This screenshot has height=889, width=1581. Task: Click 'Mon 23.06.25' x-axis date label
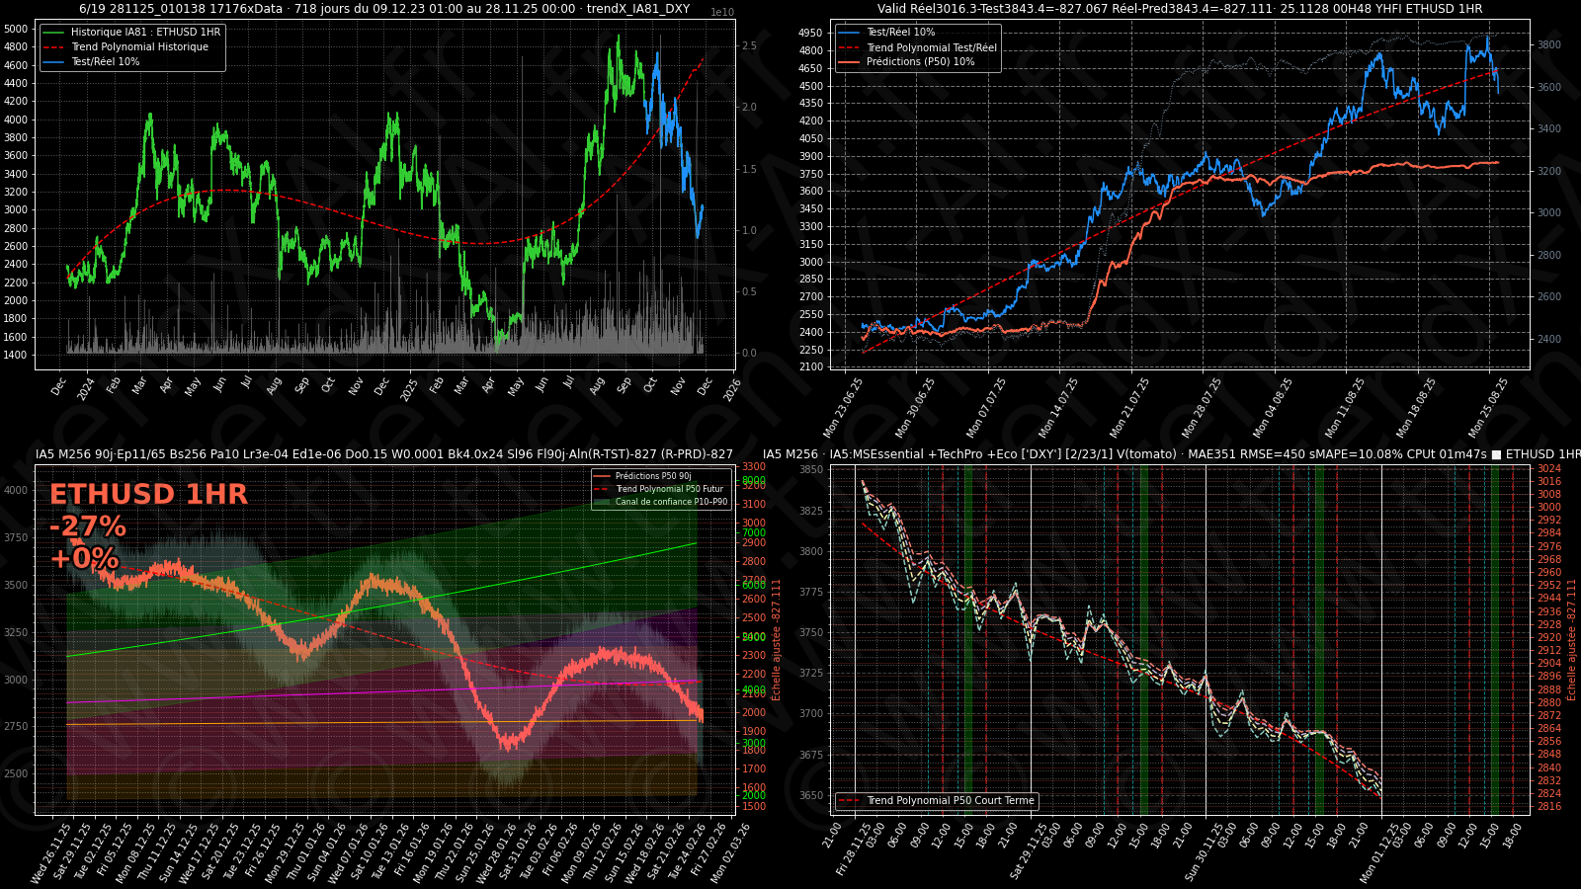coord(843,408)
